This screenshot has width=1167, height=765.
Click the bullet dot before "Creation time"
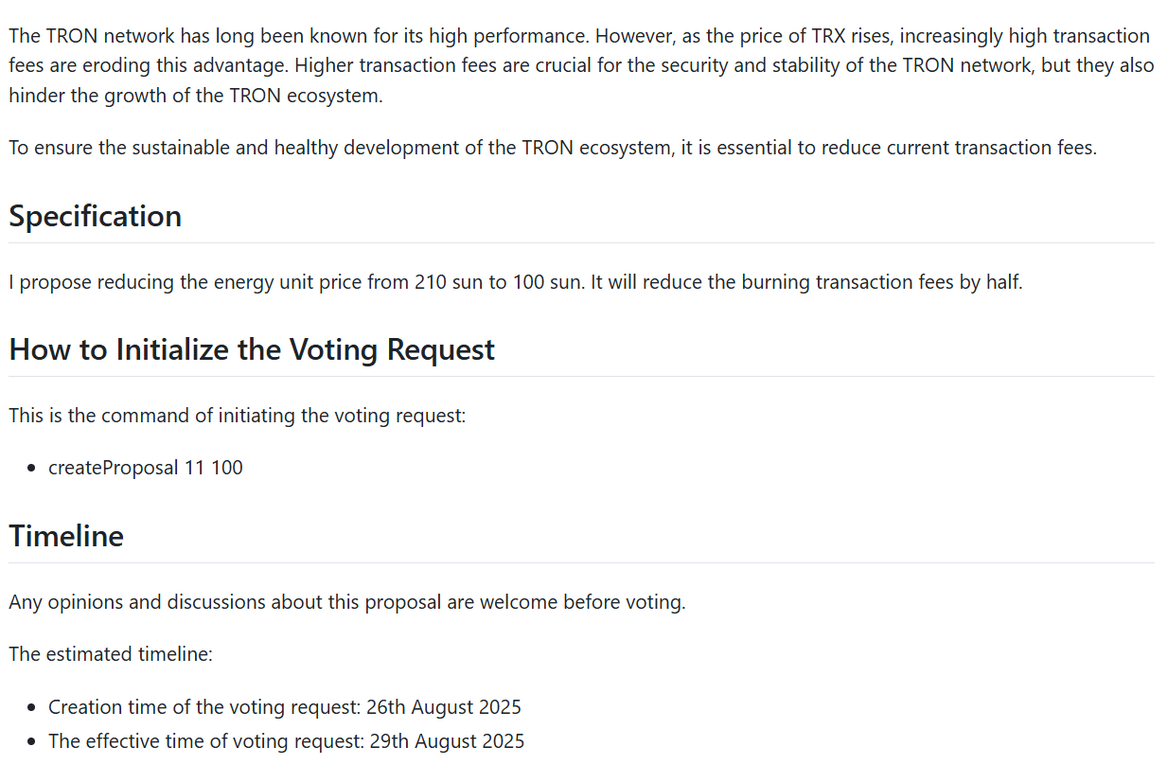tap(31, 707)
